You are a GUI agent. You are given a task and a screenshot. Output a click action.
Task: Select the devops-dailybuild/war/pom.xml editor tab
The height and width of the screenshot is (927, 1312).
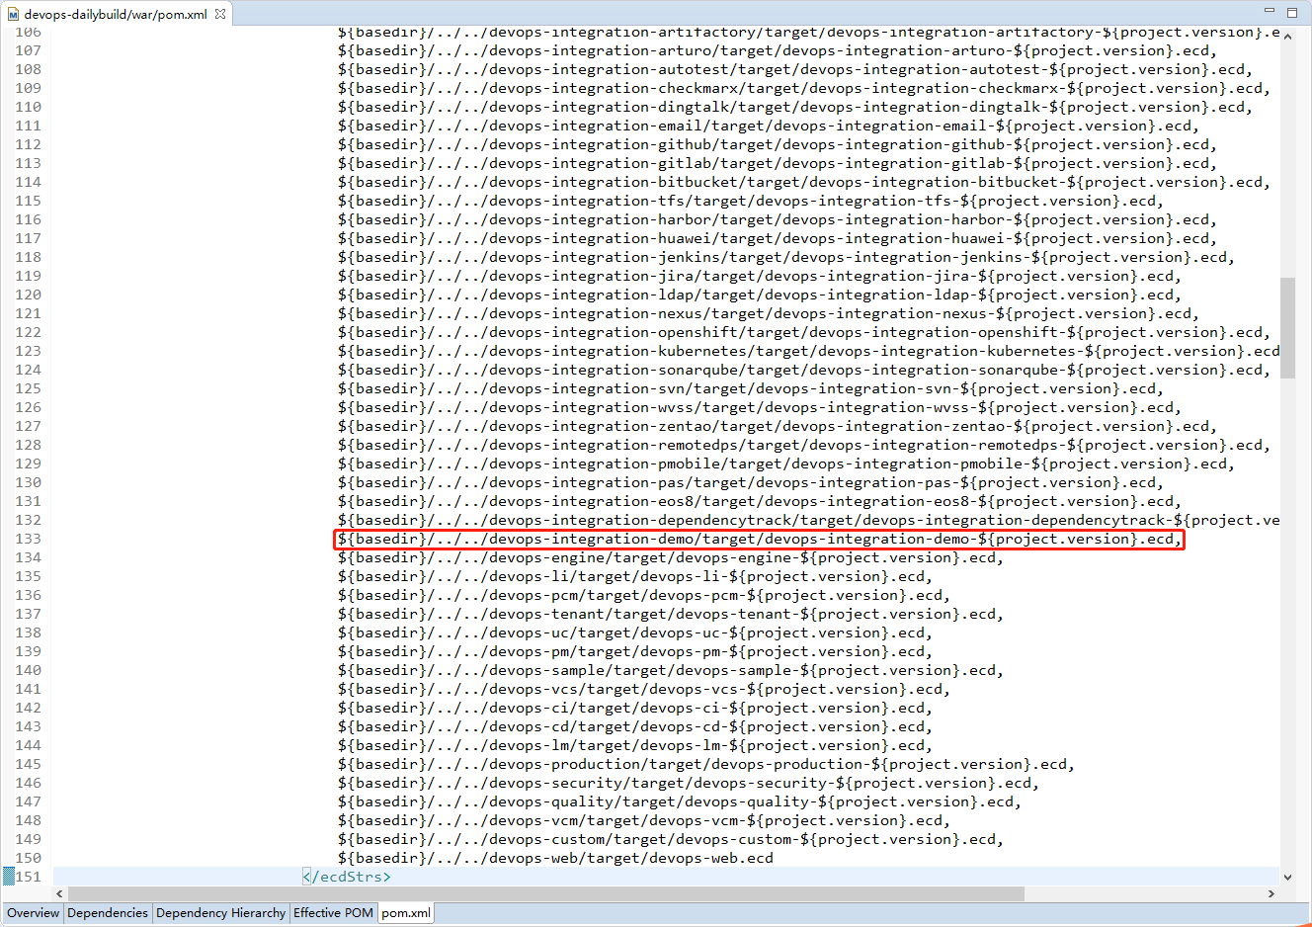click(114, 15)
